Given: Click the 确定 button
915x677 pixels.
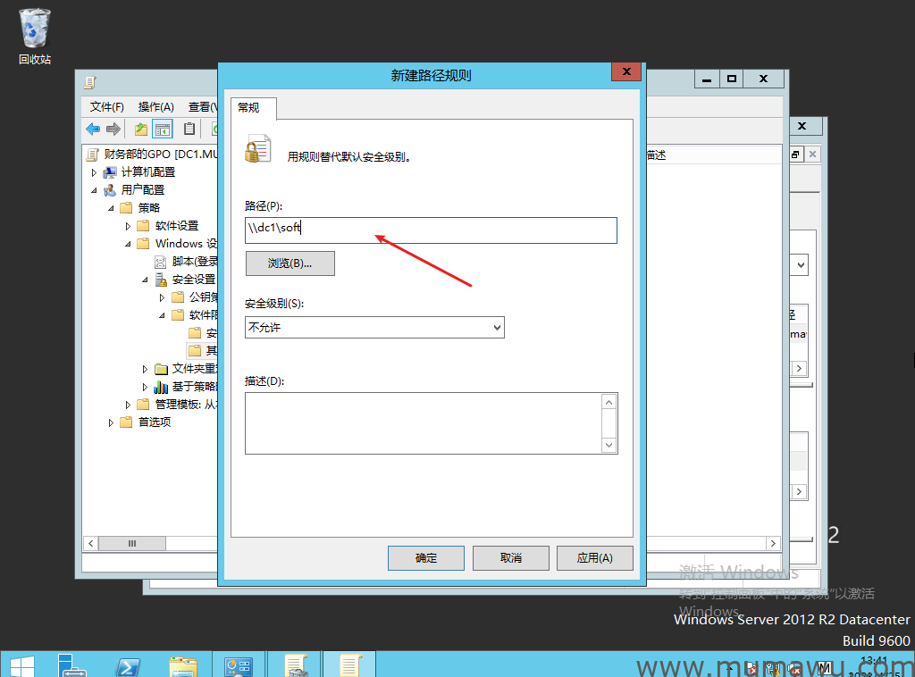Looking at the screenshot, I should tap(425, 557).
